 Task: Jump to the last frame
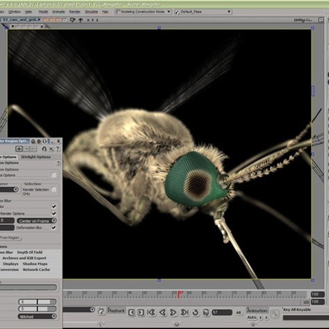(184, 312)
